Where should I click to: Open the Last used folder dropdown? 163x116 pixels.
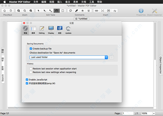click(x=69, y=57)
